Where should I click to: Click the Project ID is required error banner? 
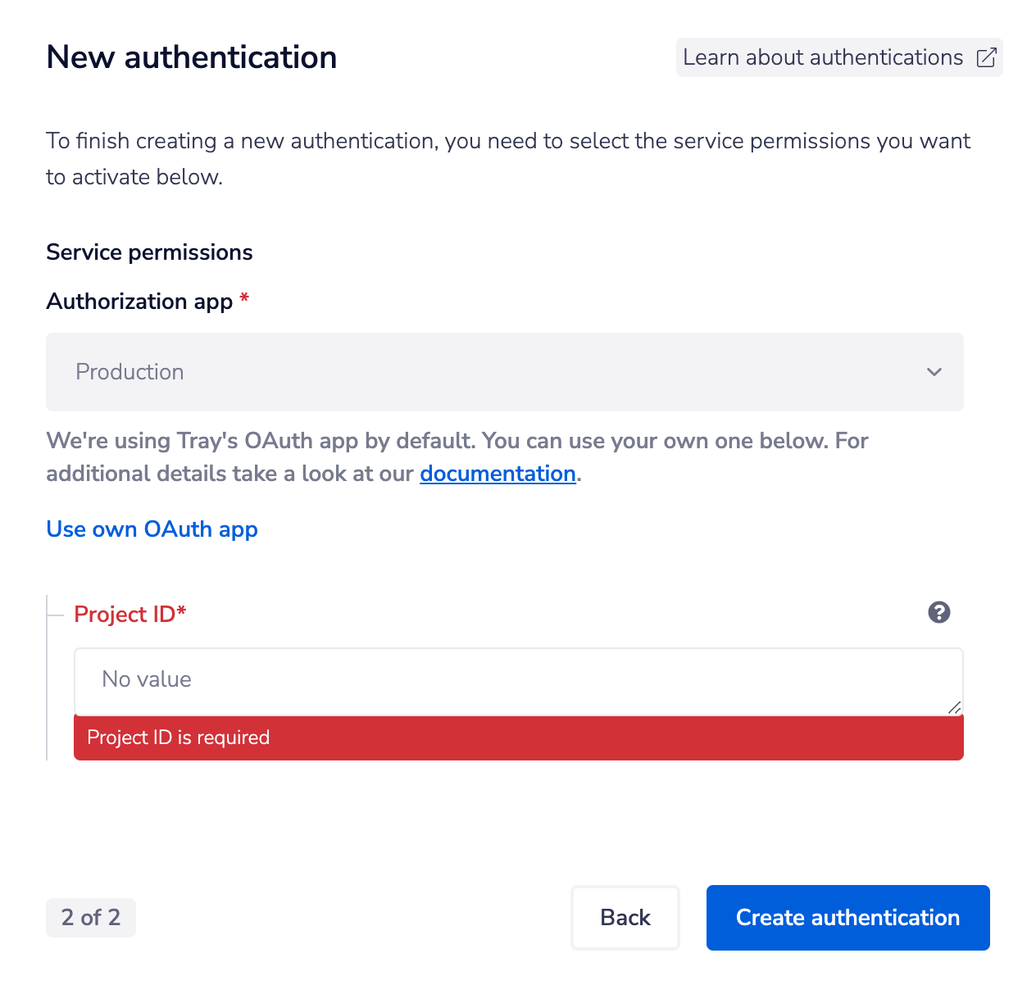click(518, 738)
